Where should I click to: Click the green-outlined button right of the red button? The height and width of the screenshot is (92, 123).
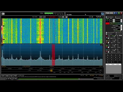pos(112,23)
